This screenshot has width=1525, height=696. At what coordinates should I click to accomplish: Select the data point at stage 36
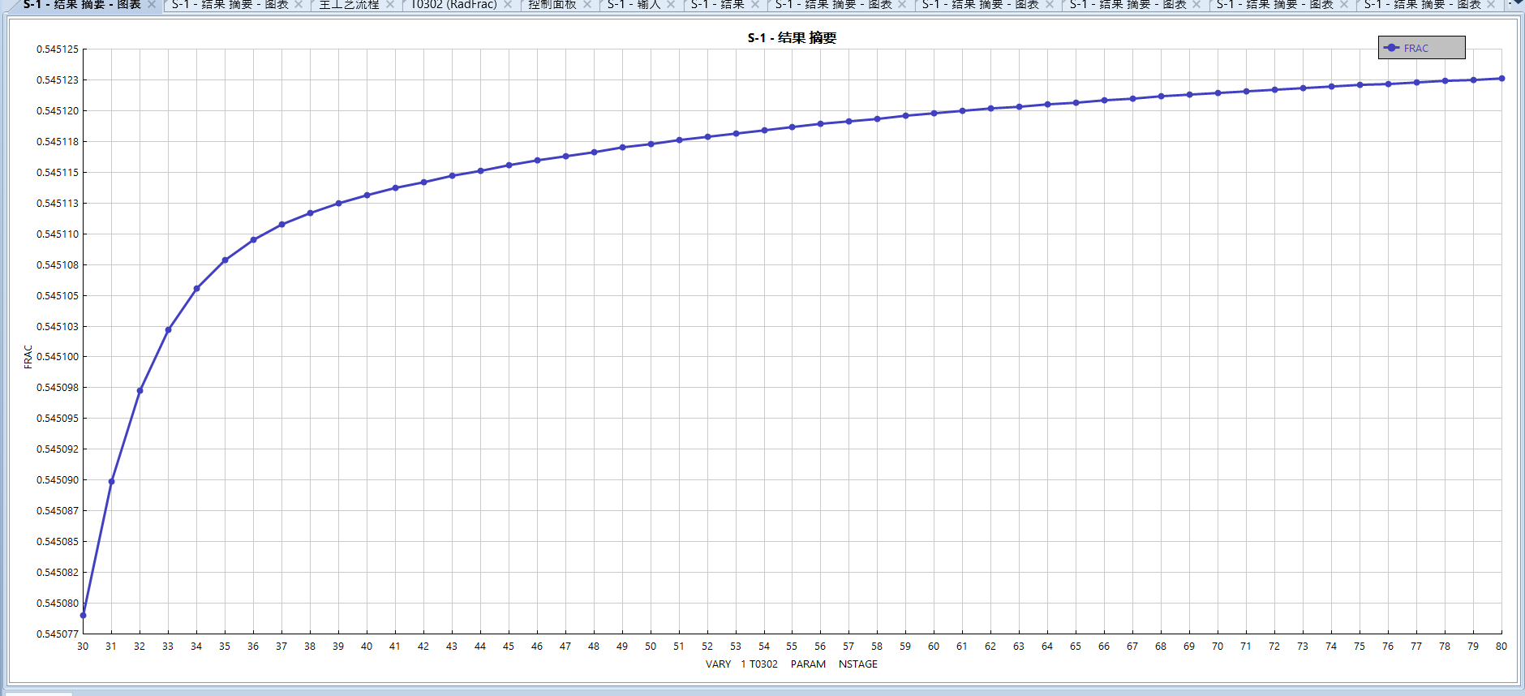click(253, 240)
